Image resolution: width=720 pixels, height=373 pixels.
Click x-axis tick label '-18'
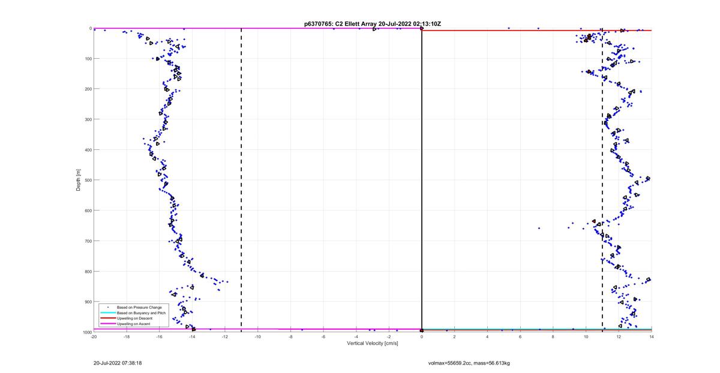127,337
